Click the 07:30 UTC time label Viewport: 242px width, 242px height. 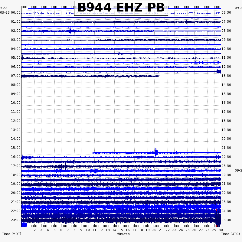tap(226, 21)
